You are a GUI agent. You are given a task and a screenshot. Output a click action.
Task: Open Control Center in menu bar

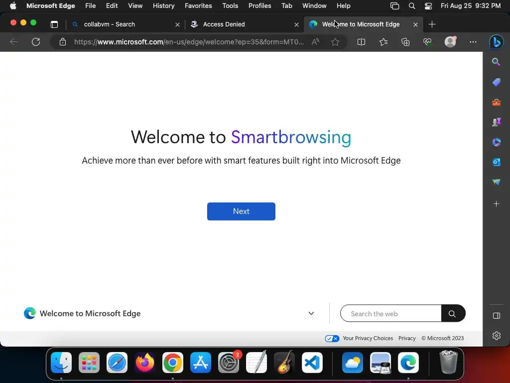428,6
